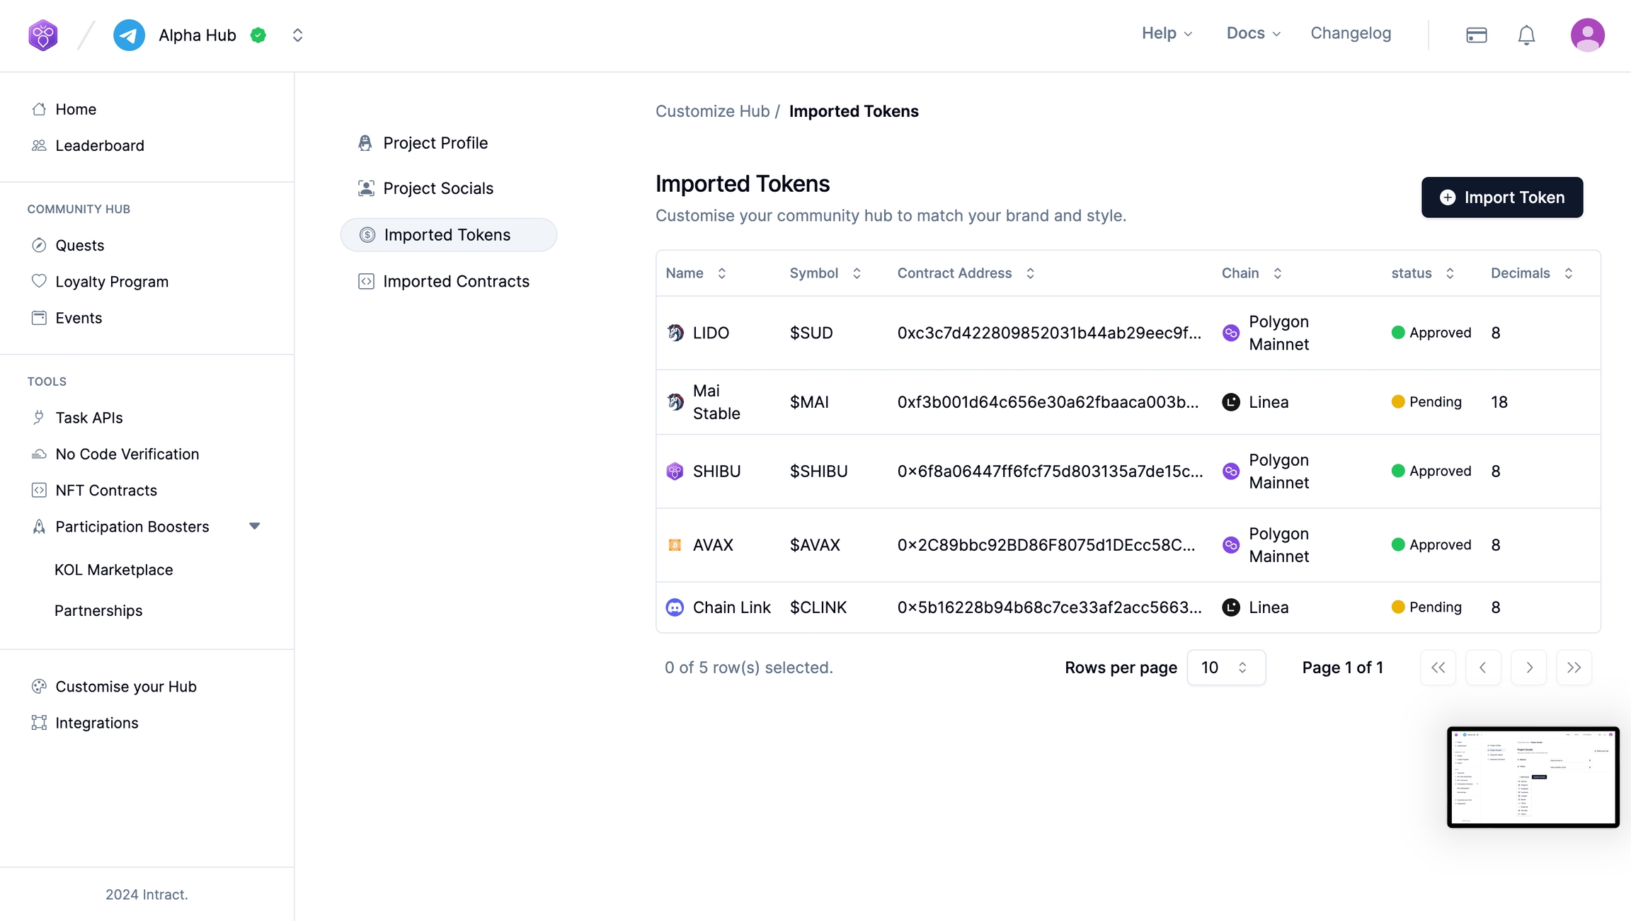Go to next page arrow
1631x921 pixels.
pyautogui.click(x=1528, y=668)
